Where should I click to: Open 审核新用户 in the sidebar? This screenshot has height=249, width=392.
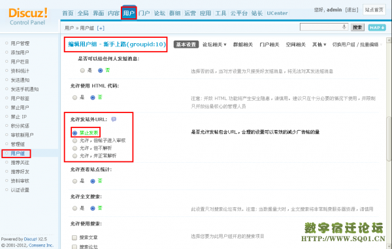[22, 135]
